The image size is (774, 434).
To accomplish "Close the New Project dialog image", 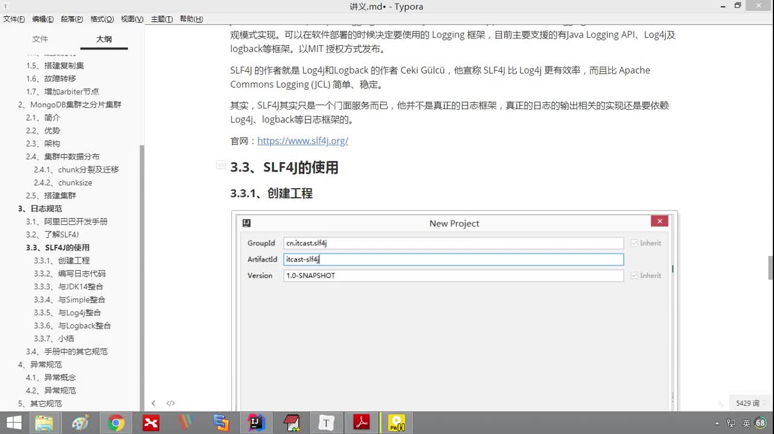I will [x=659, y=221].
